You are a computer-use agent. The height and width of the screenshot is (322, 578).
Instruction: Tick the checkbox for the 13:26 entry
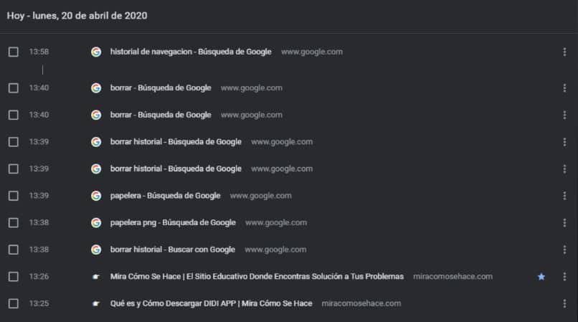tap(13, 277)
